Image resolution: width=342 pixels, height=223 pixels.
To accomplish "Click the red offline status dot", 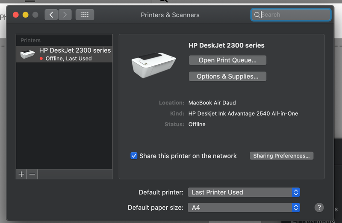I will 41,59.
